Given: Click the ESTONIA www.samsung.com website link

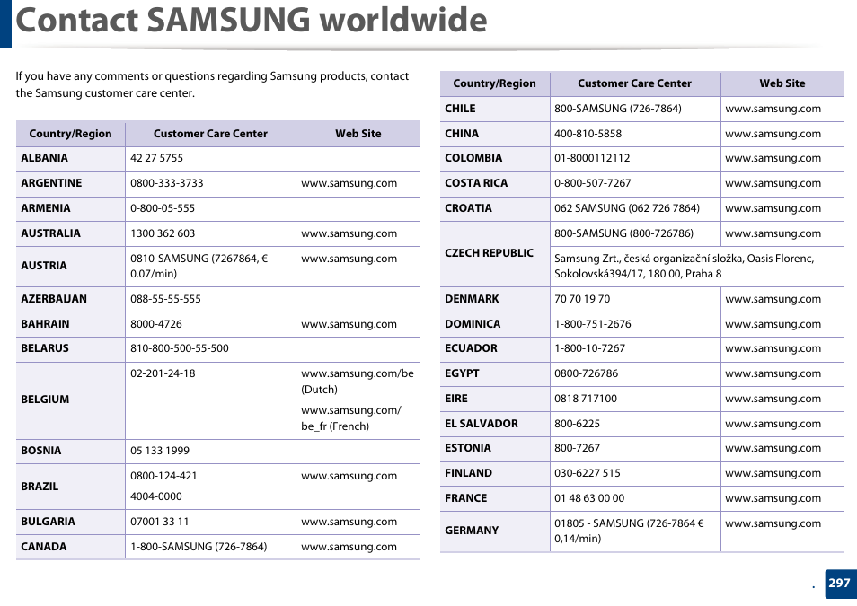Looking at the screenshot, I should pyautogui.click(x=773, y=448).
